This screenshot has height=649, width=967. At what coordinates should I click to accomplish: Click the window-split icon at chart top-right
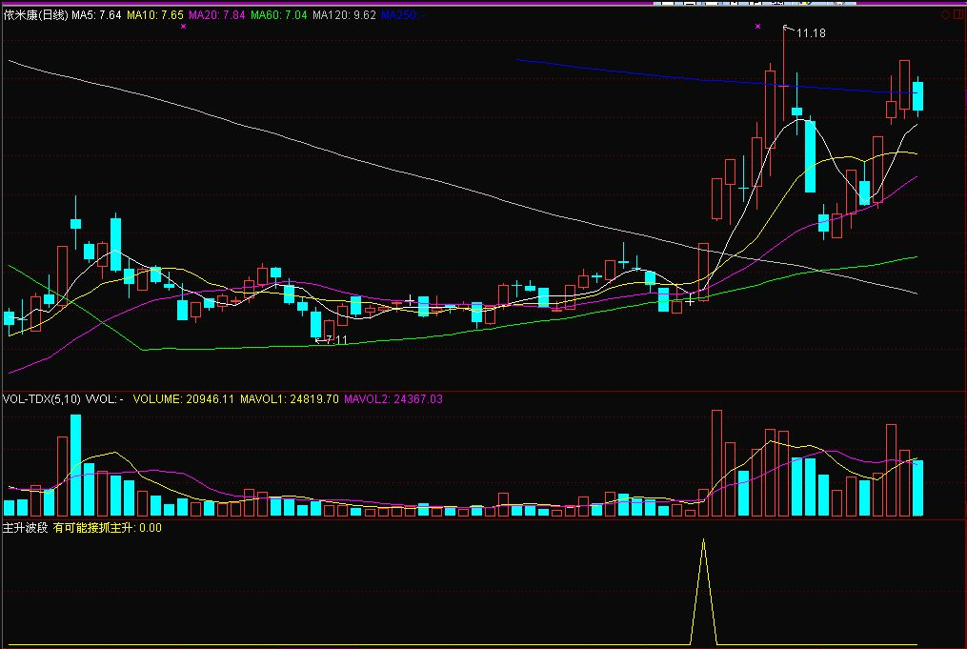pos(959,15)
